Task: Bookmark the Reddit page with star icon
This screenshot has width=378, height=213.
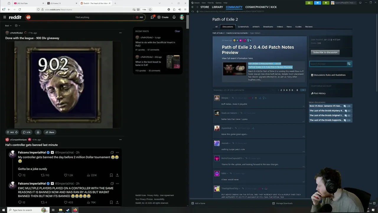Action: click(150, 9)
